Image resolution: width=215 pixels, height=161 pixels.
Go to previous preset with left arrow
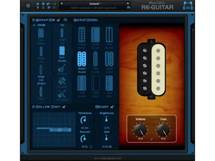click(x=62, y=4)
